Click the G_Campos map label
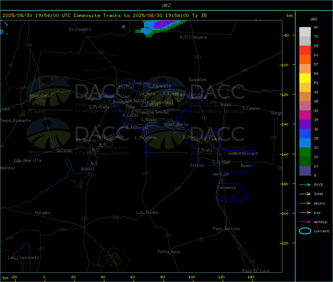 tap(252, 108)
